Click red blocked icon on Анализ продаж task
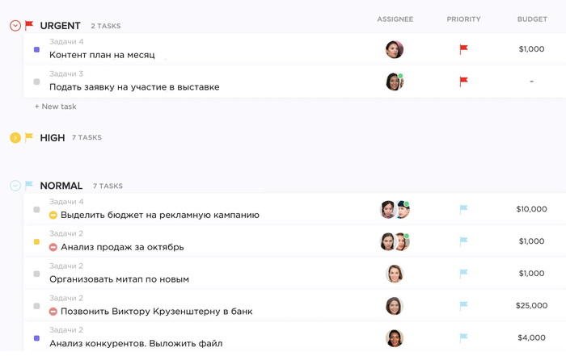This screenshot has height=356, width=566. coord(53,247)
